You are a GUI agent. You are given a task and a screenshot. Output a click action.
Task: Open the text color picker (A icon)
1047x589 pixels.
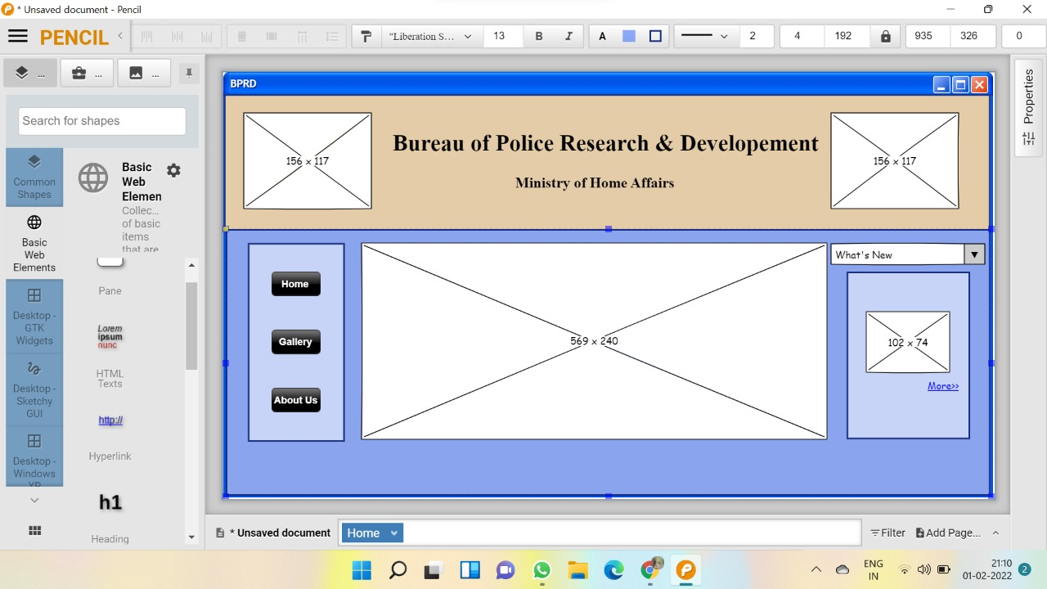603,36
